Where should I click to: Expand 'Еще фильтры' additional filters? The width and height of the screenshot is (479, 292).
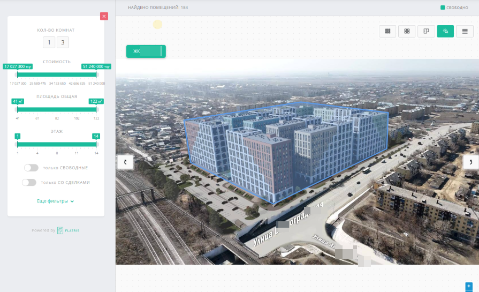pyautogui.click(x=55, y=201)
